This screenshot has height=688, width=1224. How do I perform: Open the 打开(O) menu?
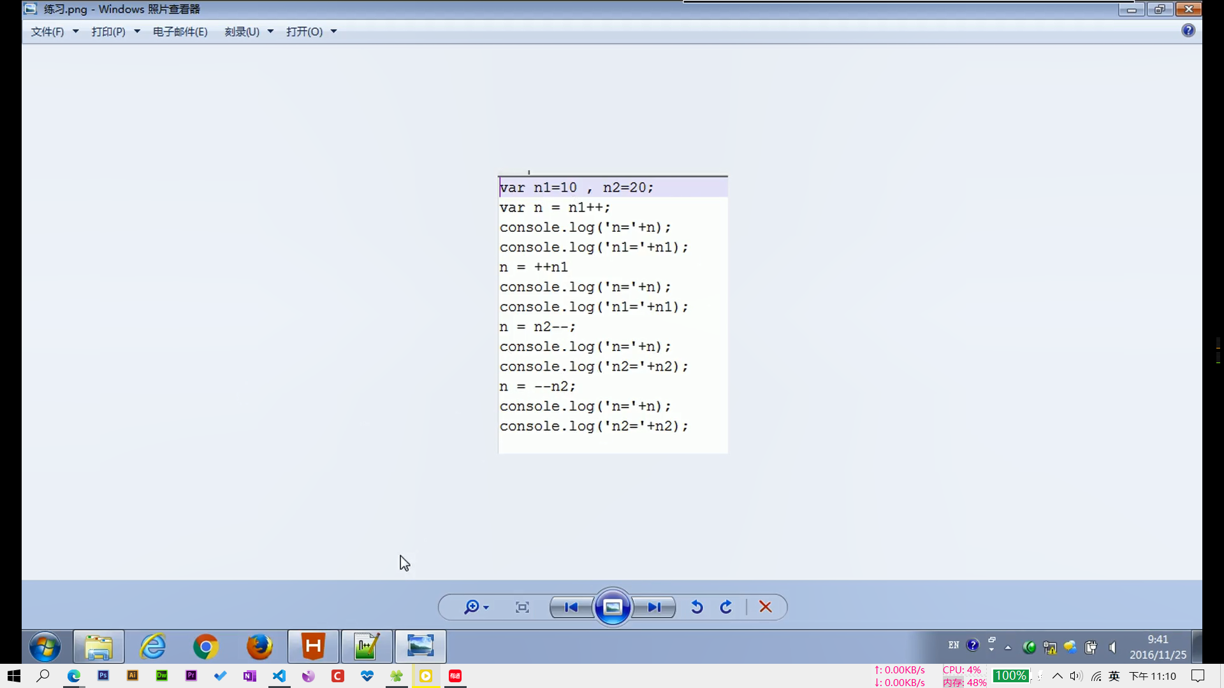point(304,32)
